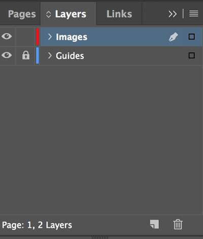203x239 pixels.
Task: Open the collapsed panels double-arrow menu
Action: point(173,14)
